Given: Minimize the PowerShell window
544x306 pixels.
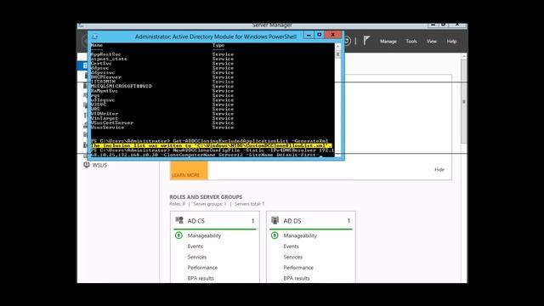Looking at the screenshot, I should [x=309, y=35].
